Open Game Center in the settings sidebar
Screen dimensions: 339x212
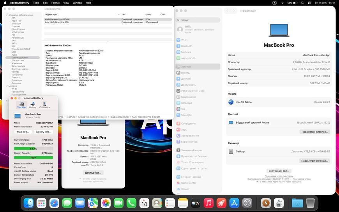coord(198,183)
